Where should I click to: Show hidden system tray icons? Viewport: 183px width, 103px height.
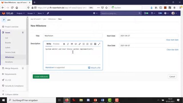coord(158,100)
